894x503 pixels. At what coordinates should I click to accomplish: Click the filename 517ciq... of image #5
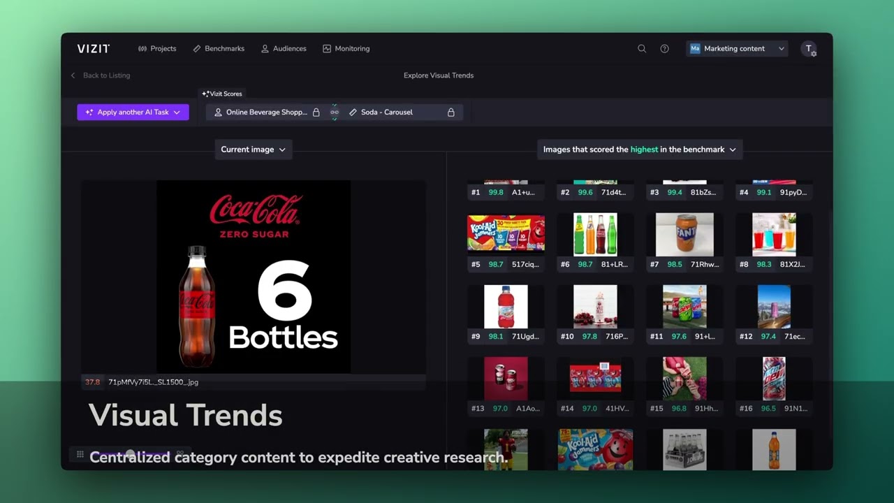tap(525, 264)
